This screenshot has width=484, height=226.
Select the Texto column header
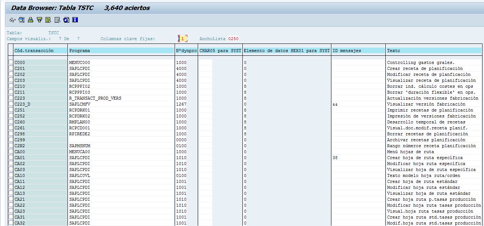[x=434, y=51]
